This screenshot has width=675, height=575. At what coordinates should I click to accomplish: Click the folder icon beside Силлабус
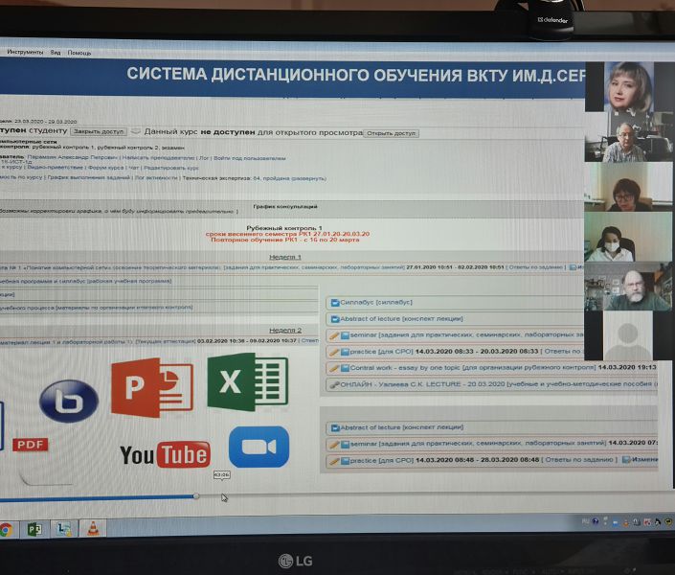click(335, 303)
